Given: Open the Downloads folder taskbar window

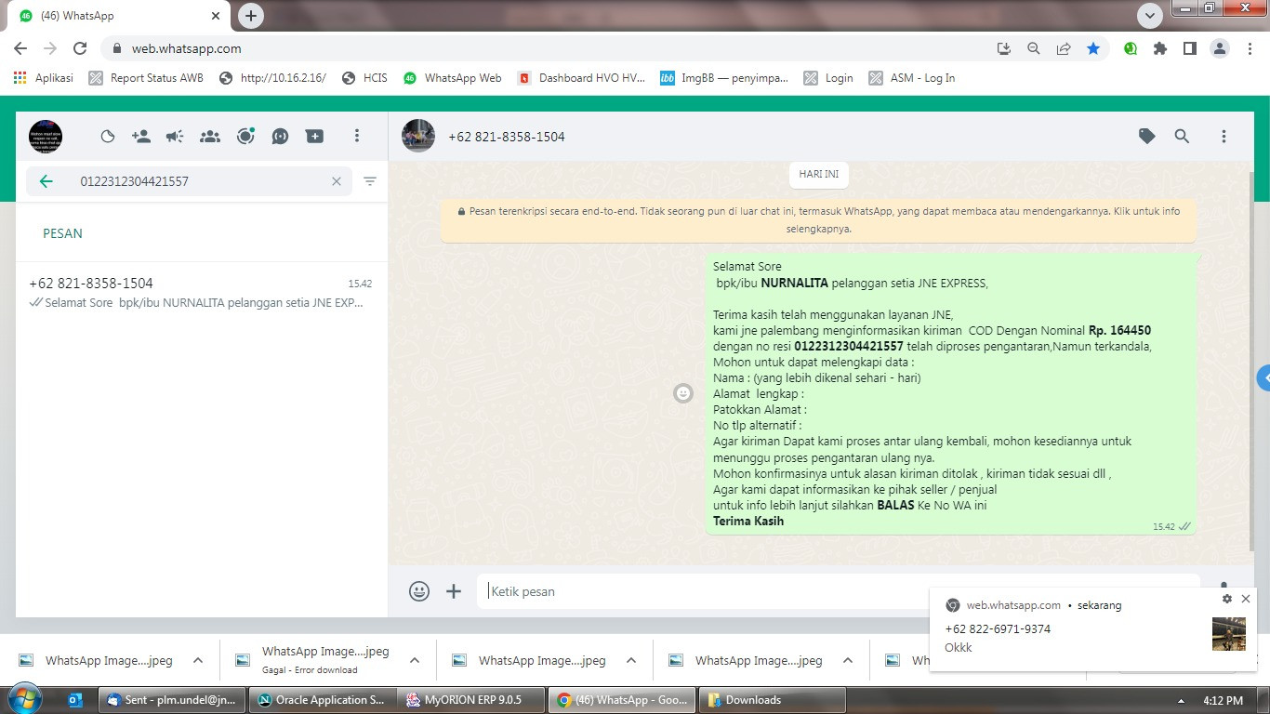Looking at the screenshot, I should click(x=771, y=700).
